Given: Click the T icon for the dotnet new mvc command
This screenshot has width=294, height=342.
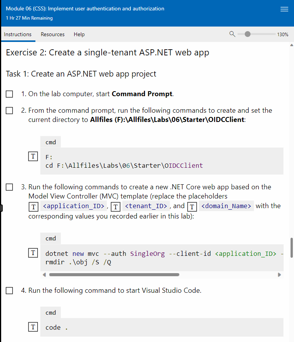Looking at the screenshot, I should [33, 253].
